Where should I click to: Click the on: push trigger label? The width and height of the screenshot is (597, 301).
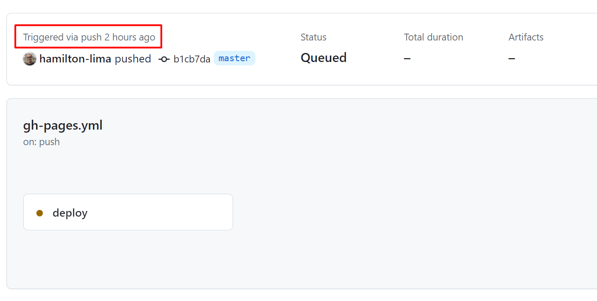point(41,142)
